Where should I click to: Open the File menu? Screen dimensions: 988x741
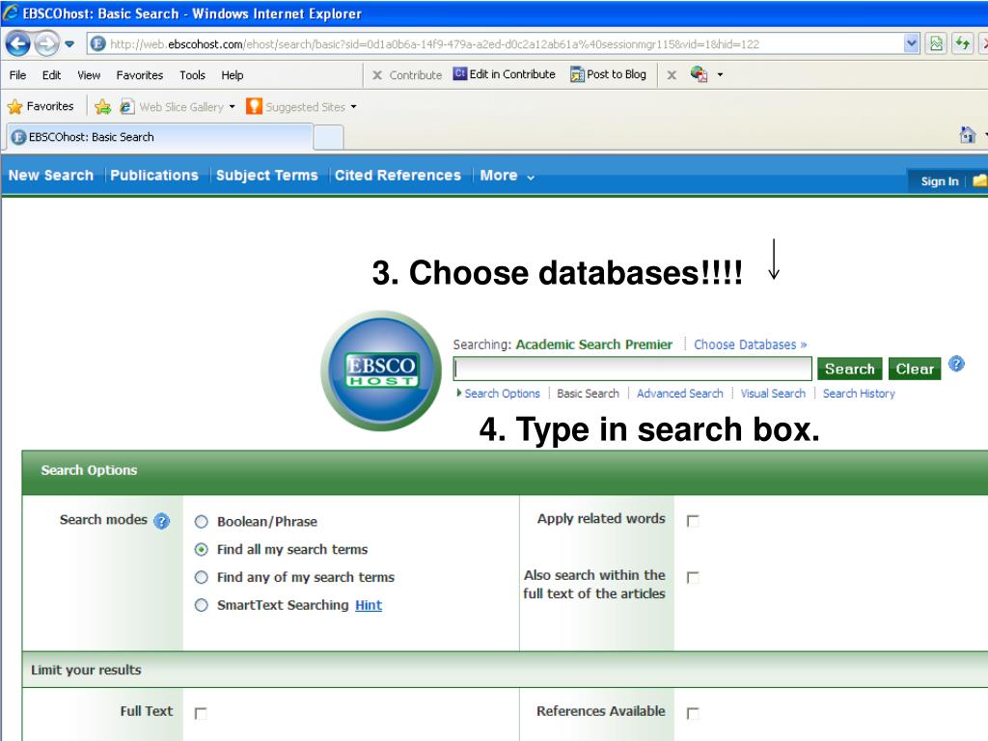pyautogui.click(x=17, y=75)
